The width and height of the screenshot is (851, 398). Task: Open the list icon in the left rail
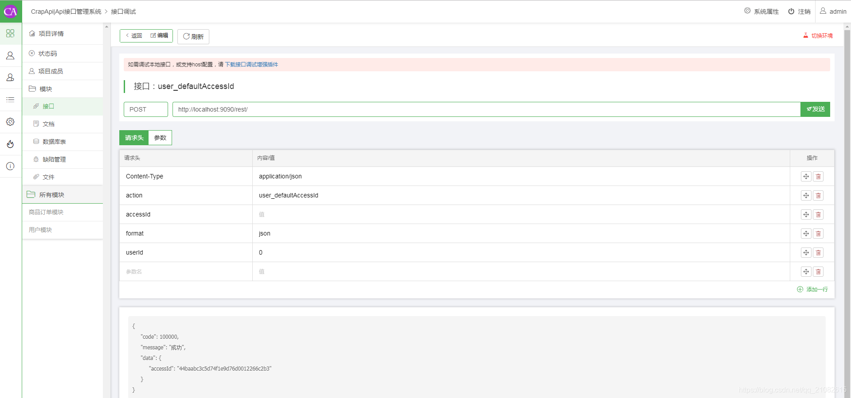point(11,100)
